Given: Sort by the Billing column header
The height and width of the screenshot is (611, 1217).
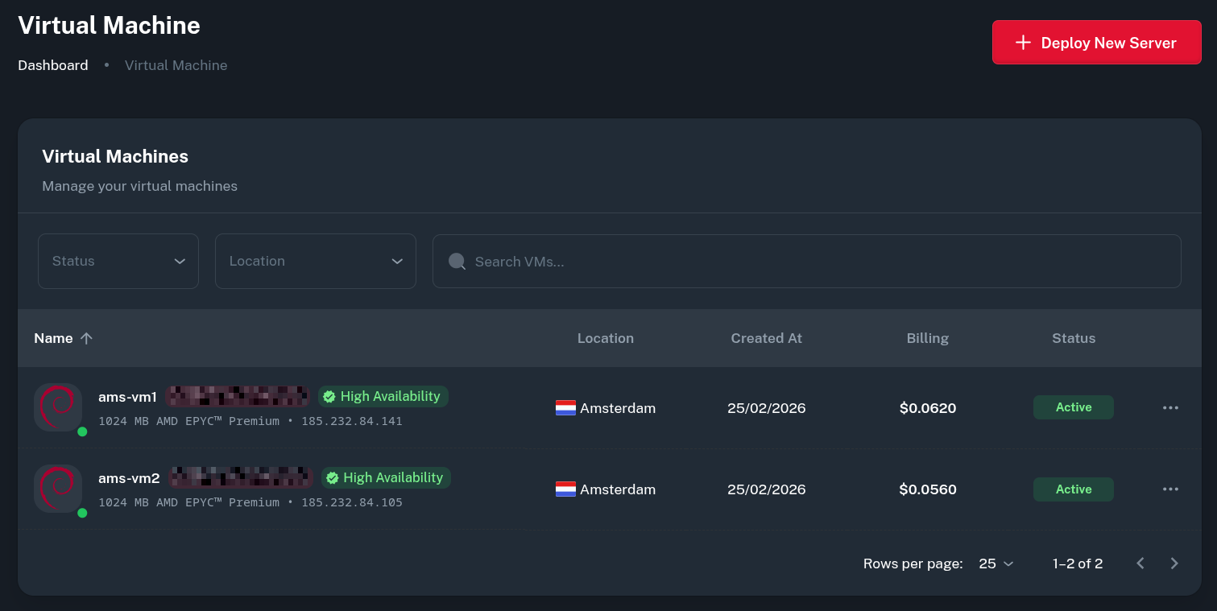Looking at the screenshot, I should [x=927, y=338].
